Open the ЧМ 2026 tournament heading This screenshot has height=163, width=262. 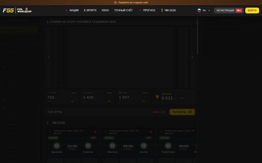pyautogui.click(x=58, y=123)
